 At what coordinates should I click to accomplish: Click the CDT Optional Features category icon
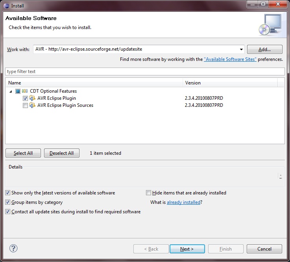[x=25, y=91]
